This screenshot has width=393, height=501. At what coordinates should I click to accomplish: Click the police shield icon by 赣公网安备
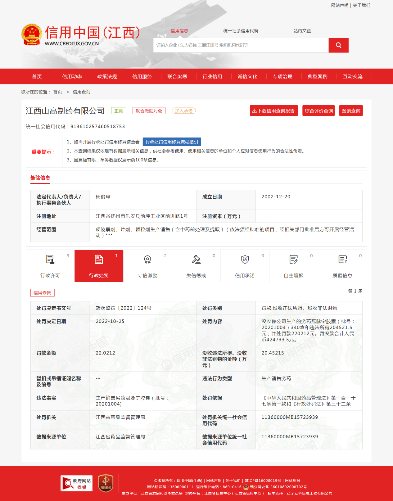click(246, 487)
